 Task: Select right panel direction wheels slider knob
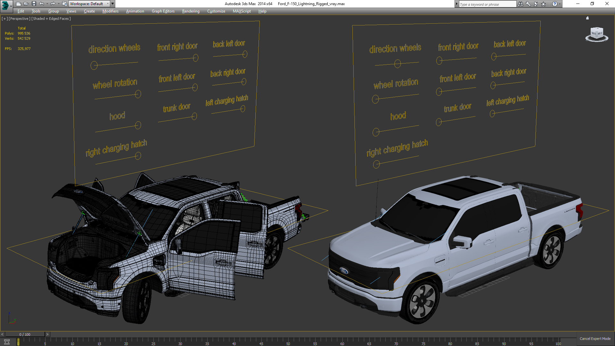pyautogui.click(x=398, y=64)
